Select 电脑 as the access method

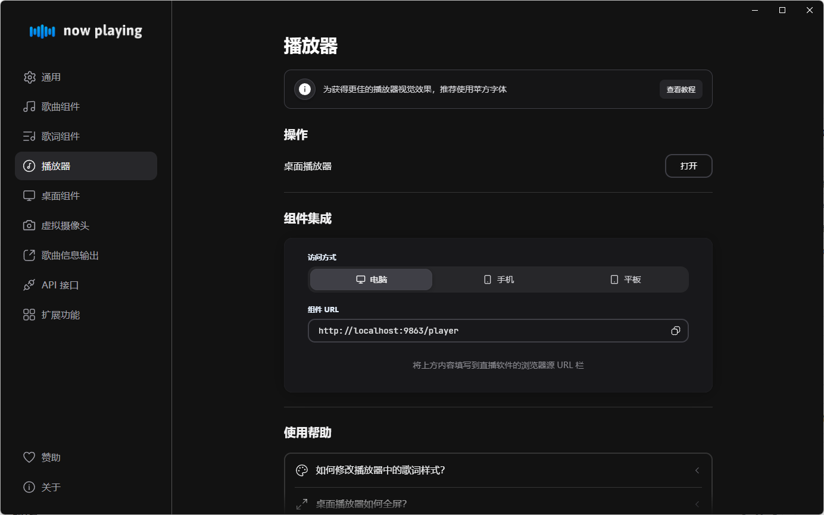point(371,280)
